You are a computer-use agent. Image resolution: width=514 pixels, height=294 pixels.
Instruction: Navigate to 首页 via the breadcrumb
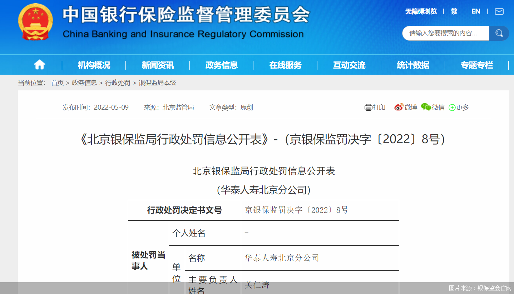(x=57, y=83)
